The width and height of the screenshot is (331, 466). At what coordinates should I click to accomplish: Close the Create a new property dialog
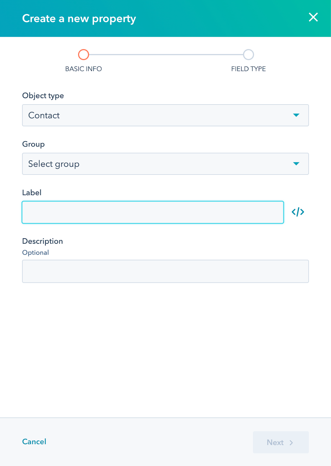click(x=313, y=17)
